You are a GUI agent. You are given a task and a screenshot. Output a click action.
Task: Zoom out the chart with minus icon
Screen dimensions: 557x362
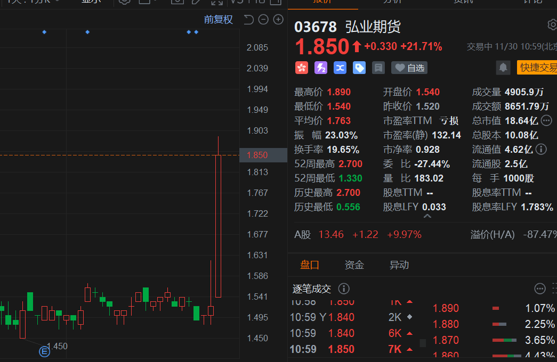(263, 20)
